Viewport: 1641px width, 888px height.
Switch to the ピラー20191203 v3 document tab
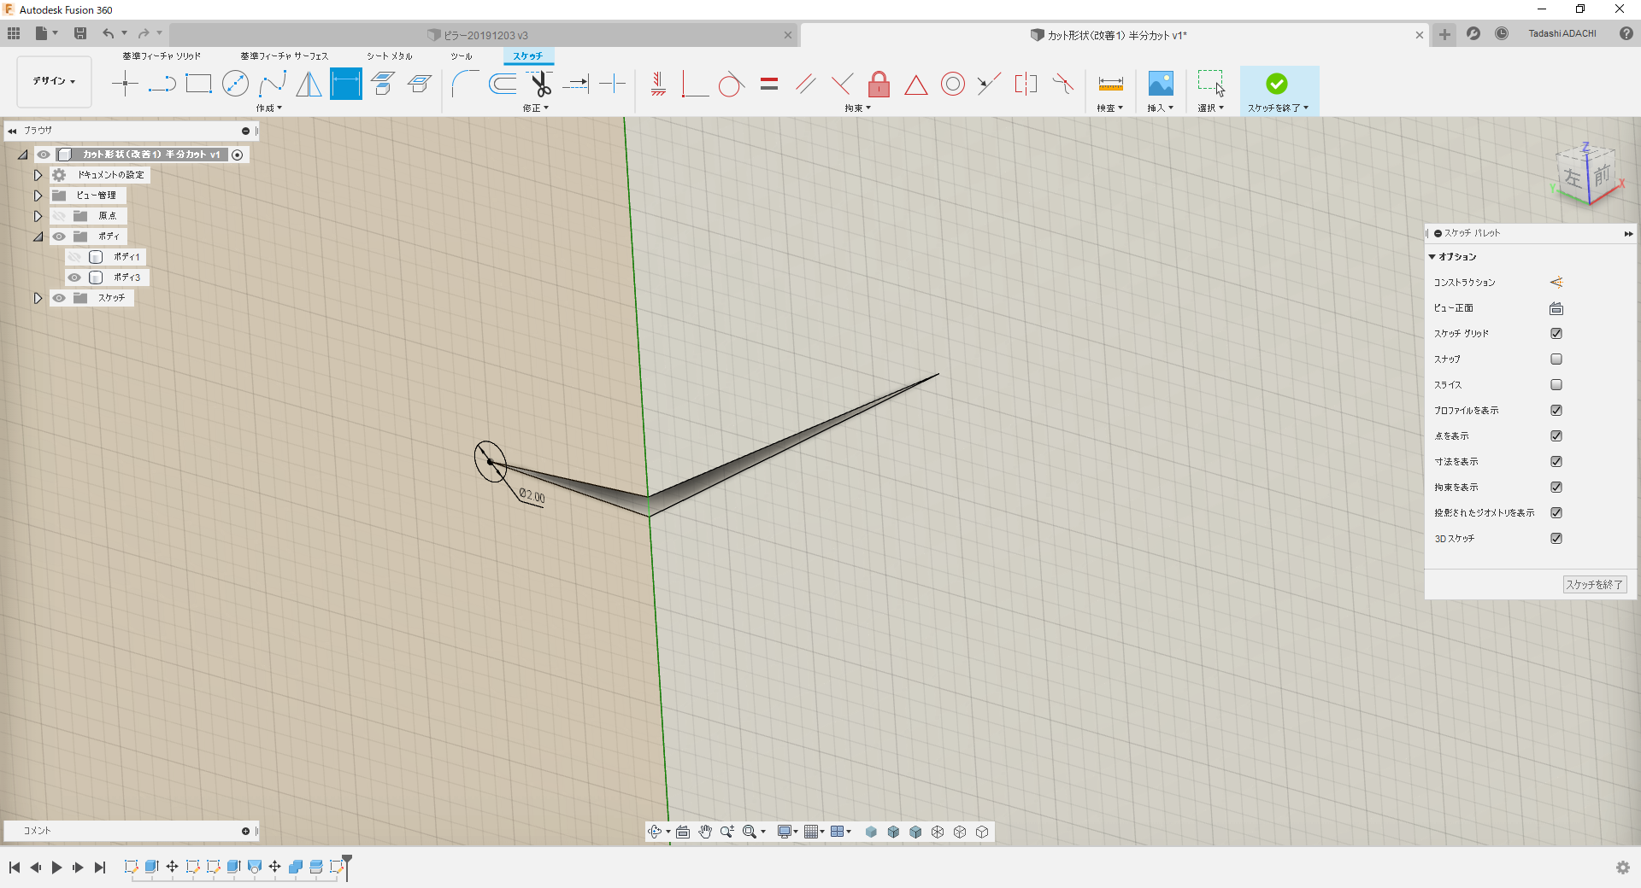coord(484,35)
